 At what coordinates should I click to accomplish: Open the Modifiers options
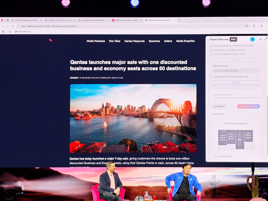pos(219,106)
